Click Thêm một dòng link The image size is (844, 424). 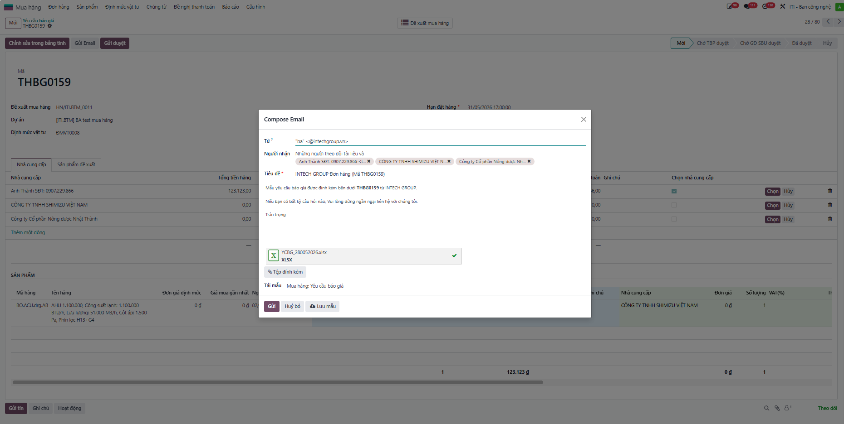pyautogui.click(x=28, y=232)
